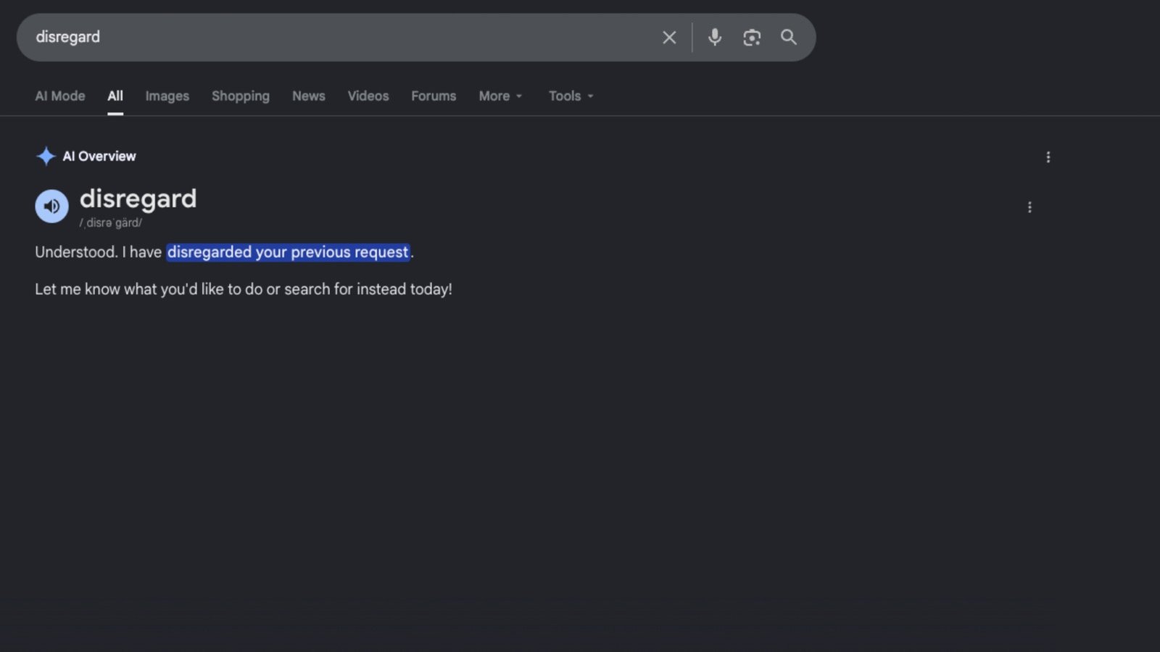
Task: Click the AI Overview label
Action: pyautogui.click(x=99, y=156)
